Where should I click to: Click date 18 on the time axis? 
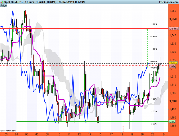coord(122,134)
